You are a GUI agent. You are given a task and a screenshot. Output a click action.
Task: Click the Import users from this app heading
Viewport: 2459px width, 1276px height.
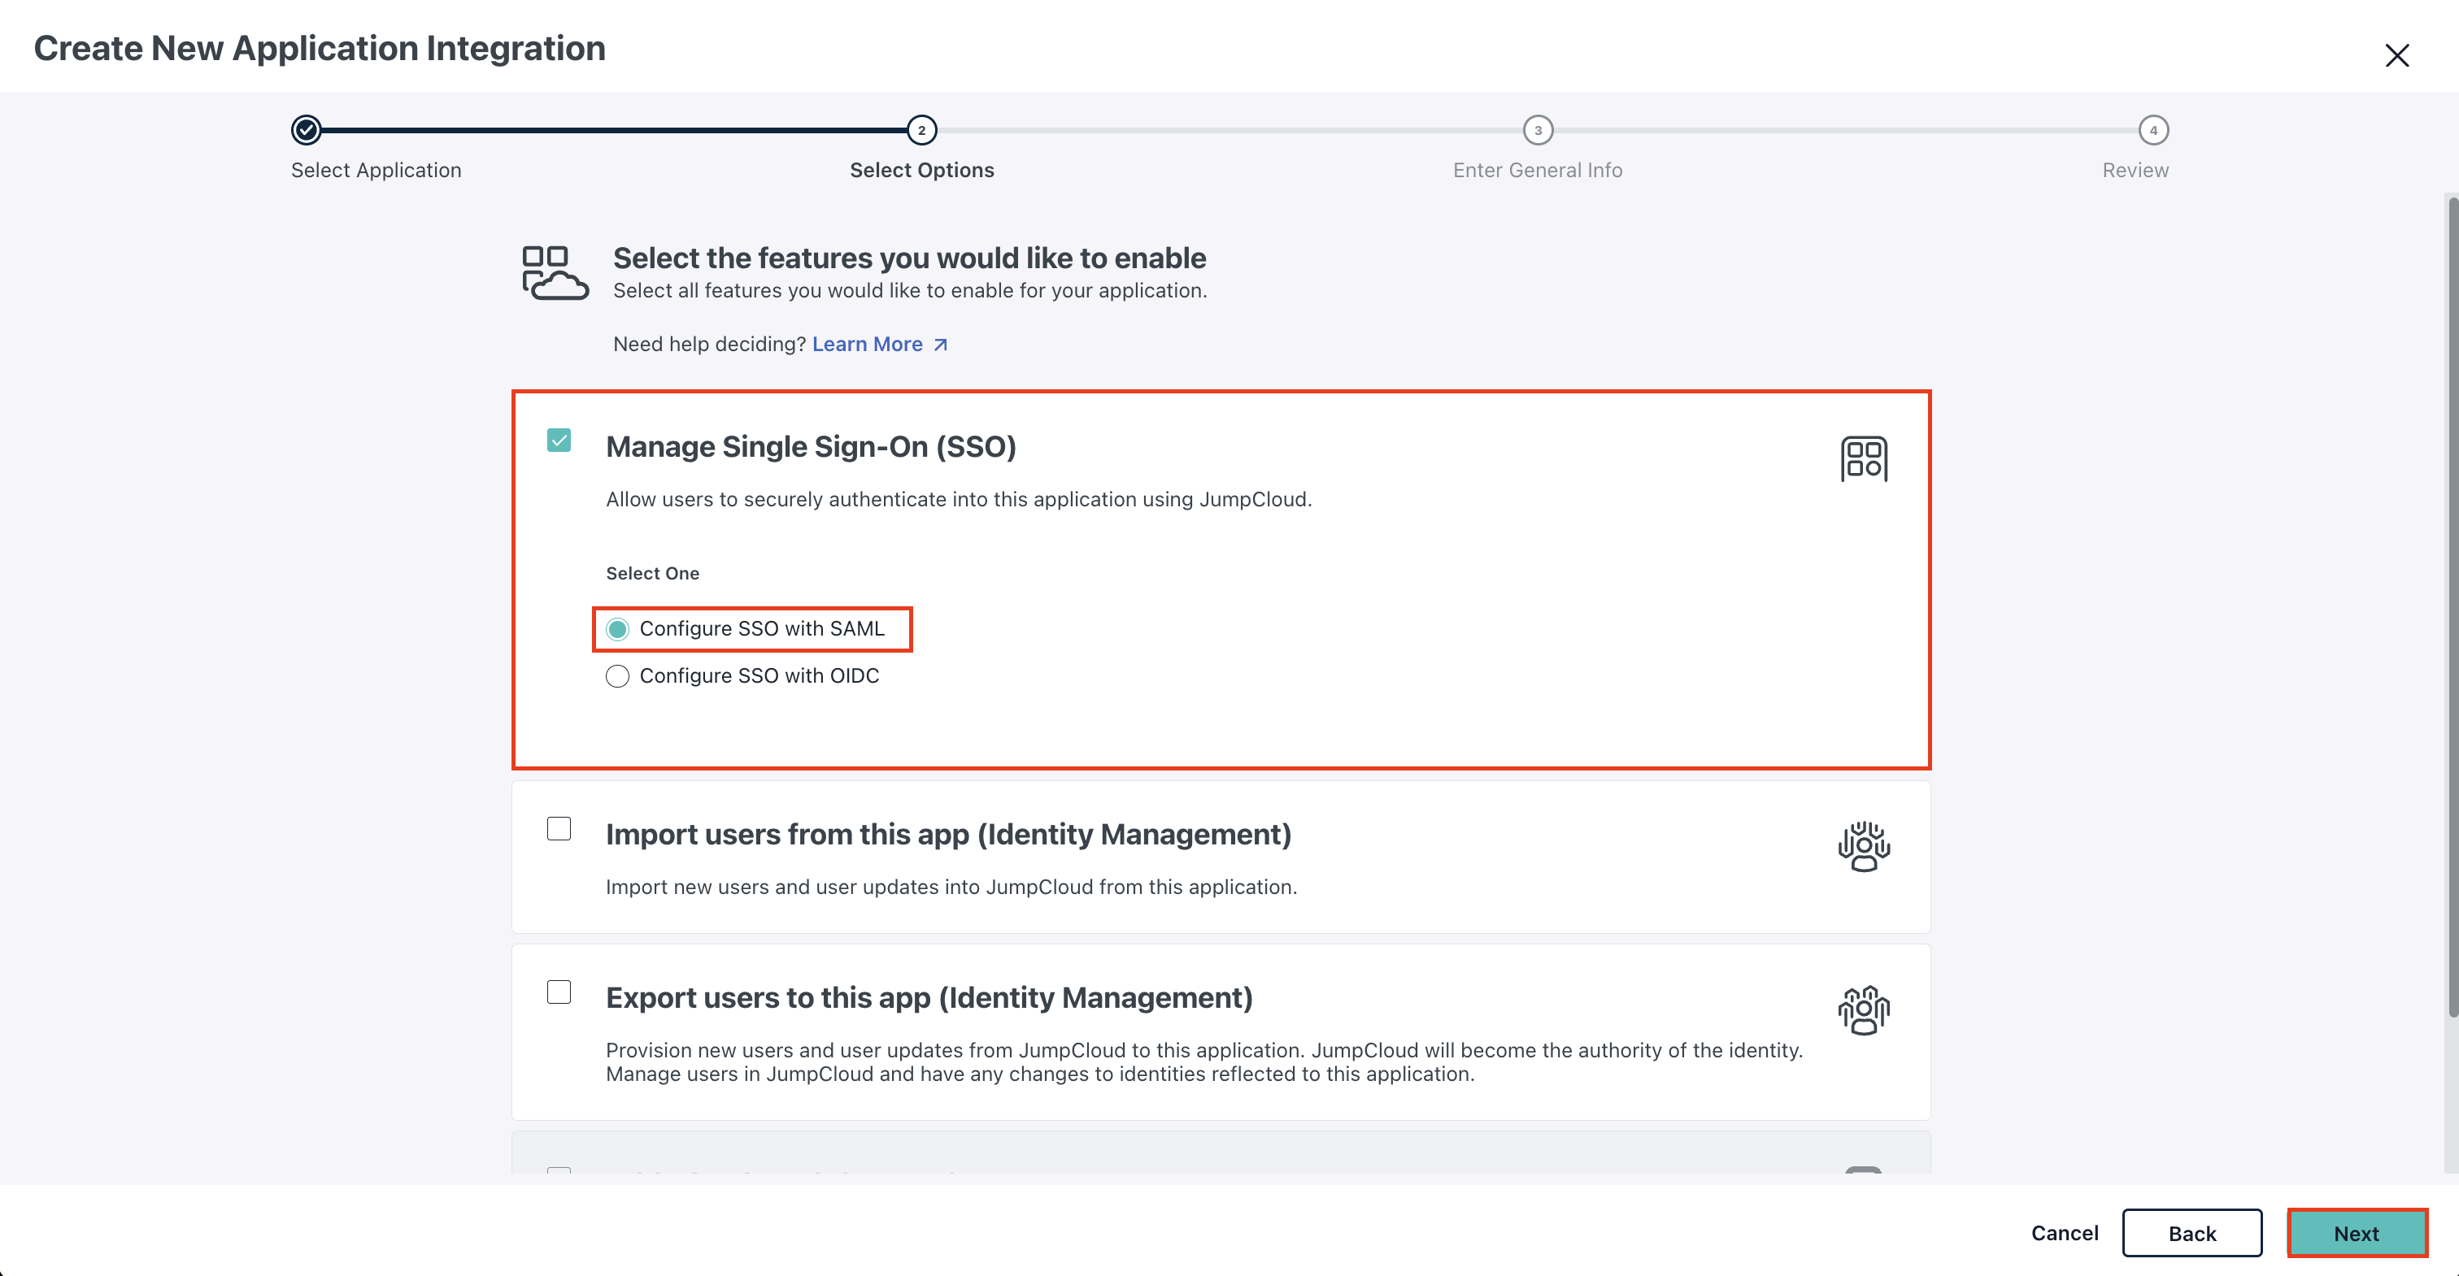[948, 834]
